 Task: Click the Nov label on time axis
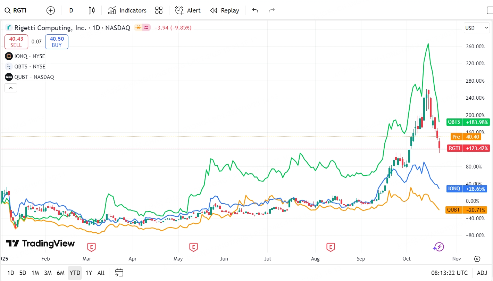click(457, 259)
